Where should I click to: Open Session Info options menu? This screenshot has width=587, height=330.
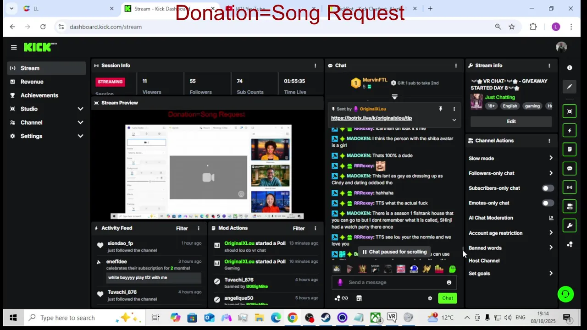[315, 66]
